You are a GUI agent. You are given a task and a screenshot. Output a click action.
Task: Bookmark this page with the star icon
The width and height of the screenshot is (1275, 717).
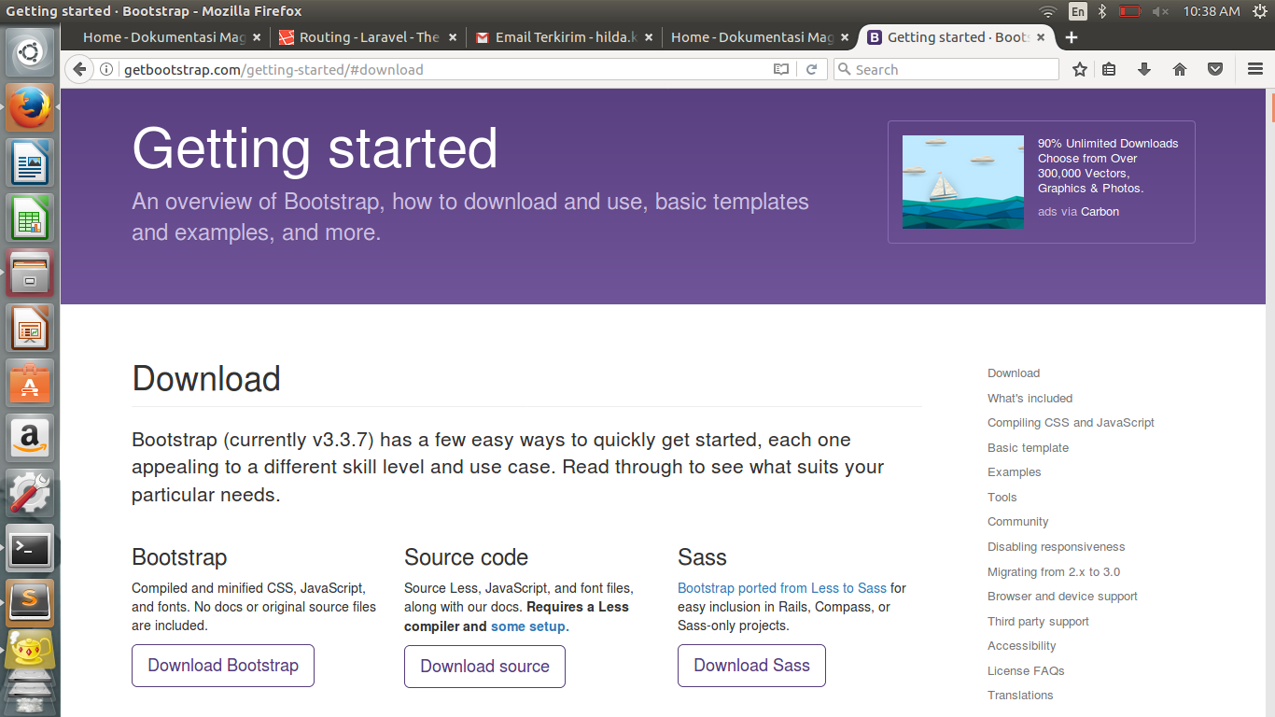(x=1080, y=69)
